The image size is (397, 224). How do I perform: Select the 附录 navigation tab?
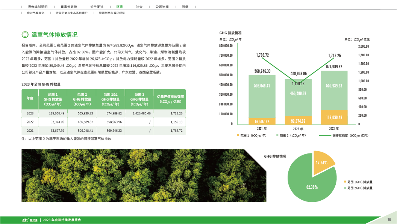coord(185,7)
